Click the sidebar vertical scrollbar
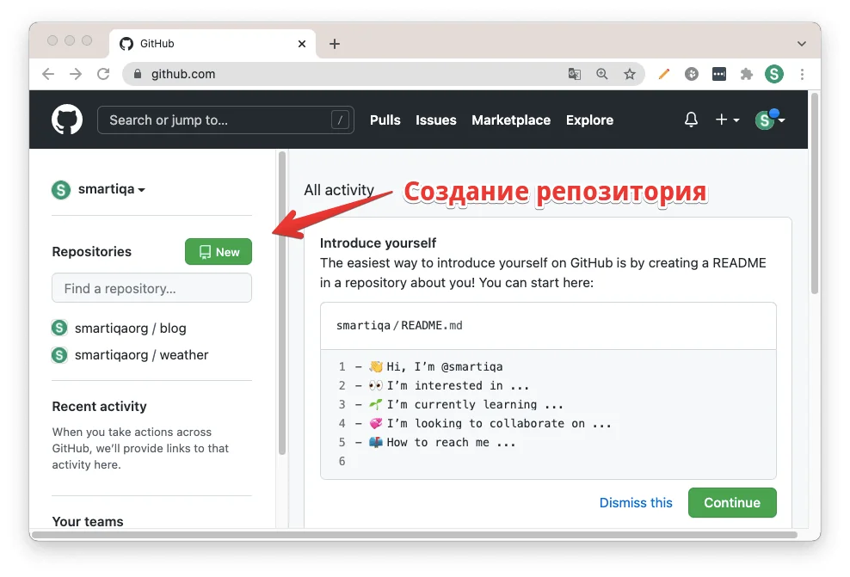The height and width of the screenshot is (577, 850). (282, 304)
